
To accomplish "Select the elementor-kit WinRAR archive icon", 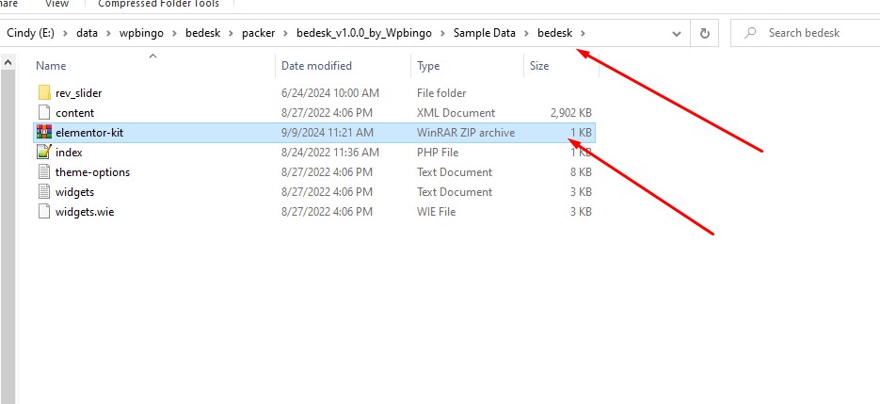I will pyautogui.click(x=44, y=133).
